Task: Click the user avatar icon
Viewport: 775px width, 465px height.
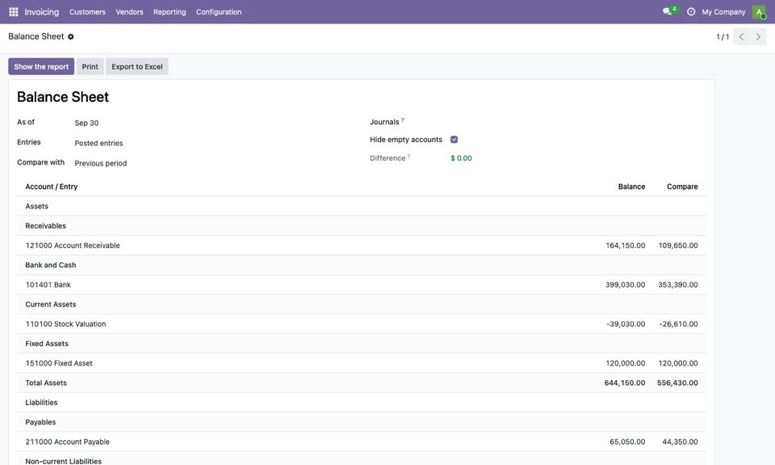Action: [x=759, y=12]
